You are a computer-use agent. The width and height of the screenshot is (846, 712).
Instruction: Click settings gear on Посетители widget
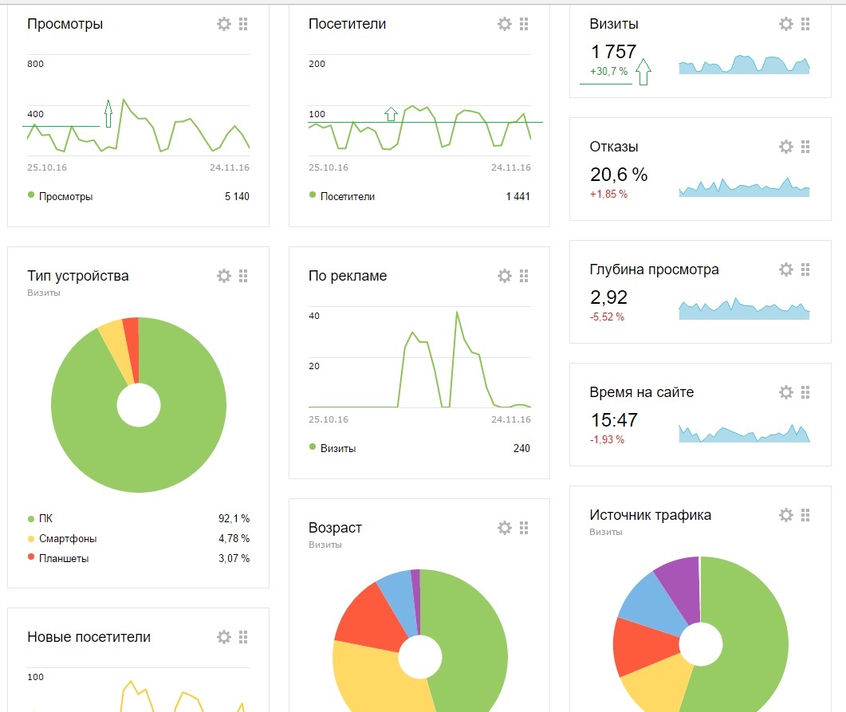(x=505, y=25)
